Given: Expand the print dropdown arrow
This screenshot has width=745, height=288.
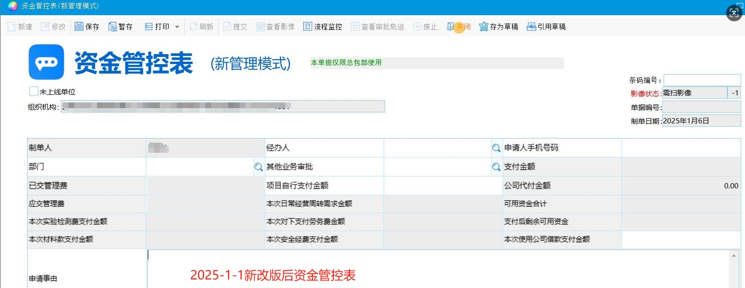Looking at the screenshot, I should pyautogui.click(x=177, y=27).
